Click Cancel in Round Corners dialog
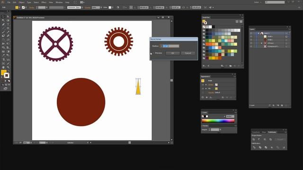Image resolution: width=303 pixels, height=170 pixels. pos(188,53)
